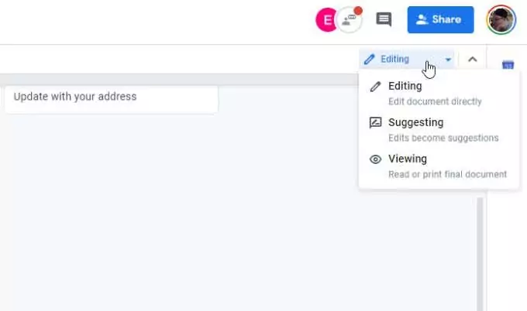Click the small arrow next to Editing
The width and height of the screenshot is (527, 311).
tap(448, 60)
